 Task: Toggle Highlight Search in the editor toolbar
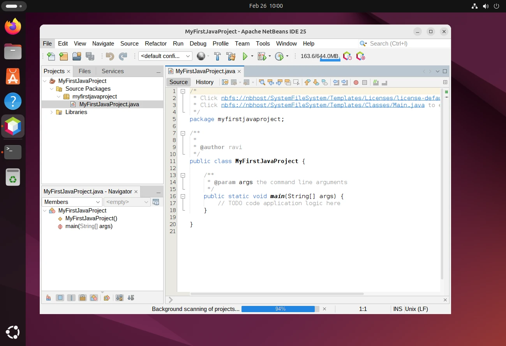pos(288,82)
